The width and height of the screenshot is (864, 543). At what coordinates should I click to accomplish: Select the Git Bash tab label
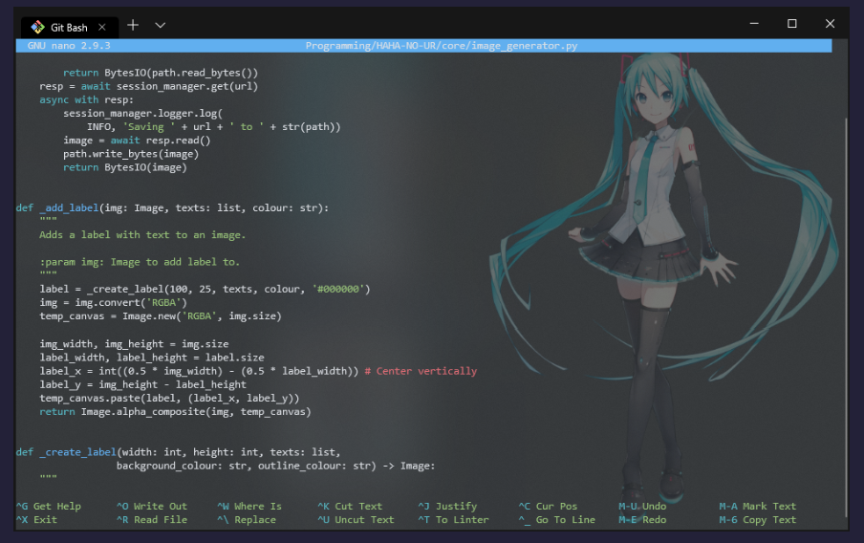pos(69,27)
